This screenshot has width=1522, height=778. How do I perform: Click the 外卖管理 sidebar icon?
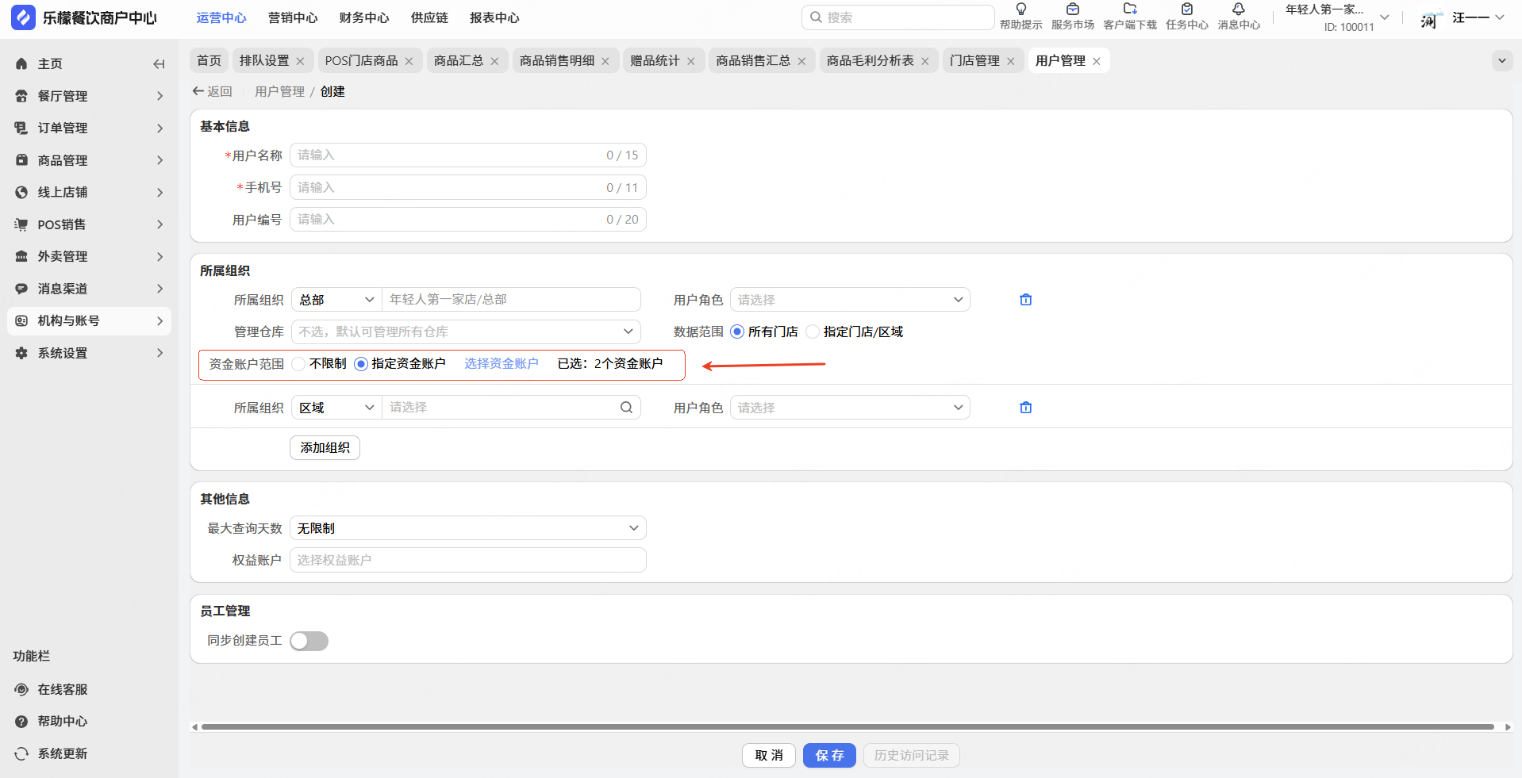pos(21,257)
